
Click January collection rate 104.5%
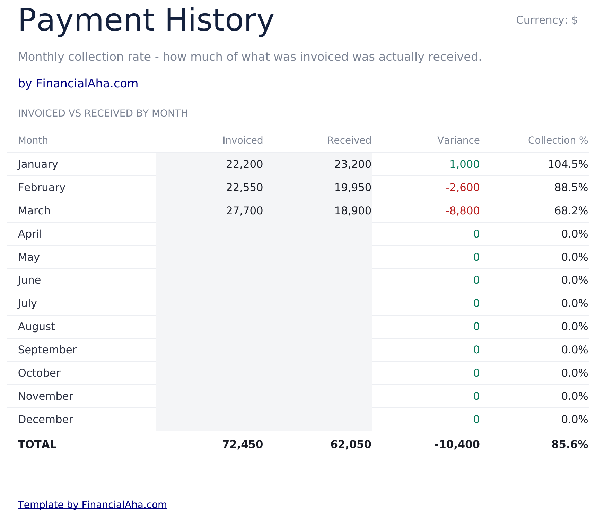coord(568,164)
